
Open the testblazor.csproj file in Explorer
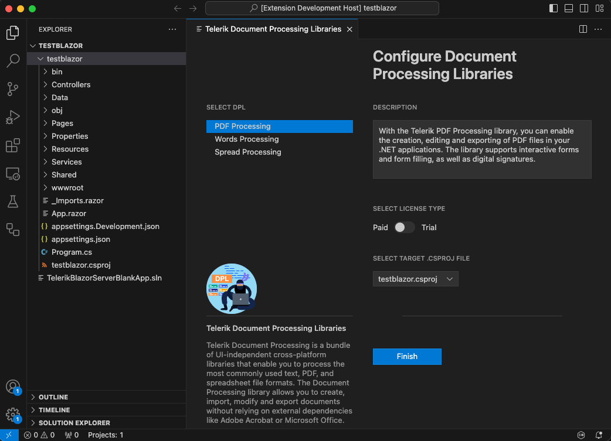[106, 265]
